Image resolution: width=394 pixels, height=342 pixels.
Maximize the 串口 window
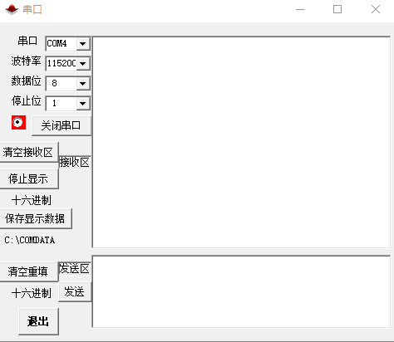pyautogui.click(x=337, y=9)
